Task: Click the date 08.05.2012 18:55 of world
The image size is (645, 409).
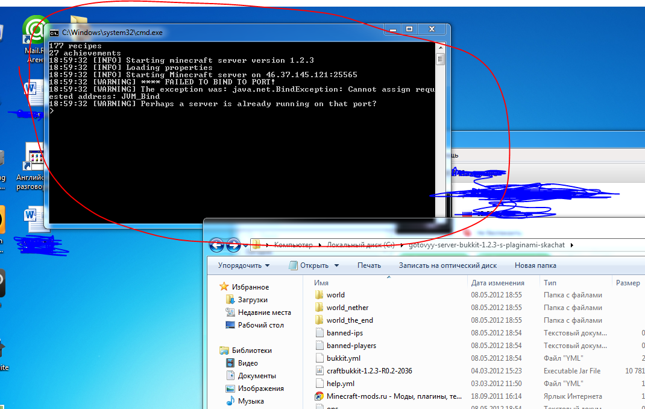Action: click(x=496, y=295)
